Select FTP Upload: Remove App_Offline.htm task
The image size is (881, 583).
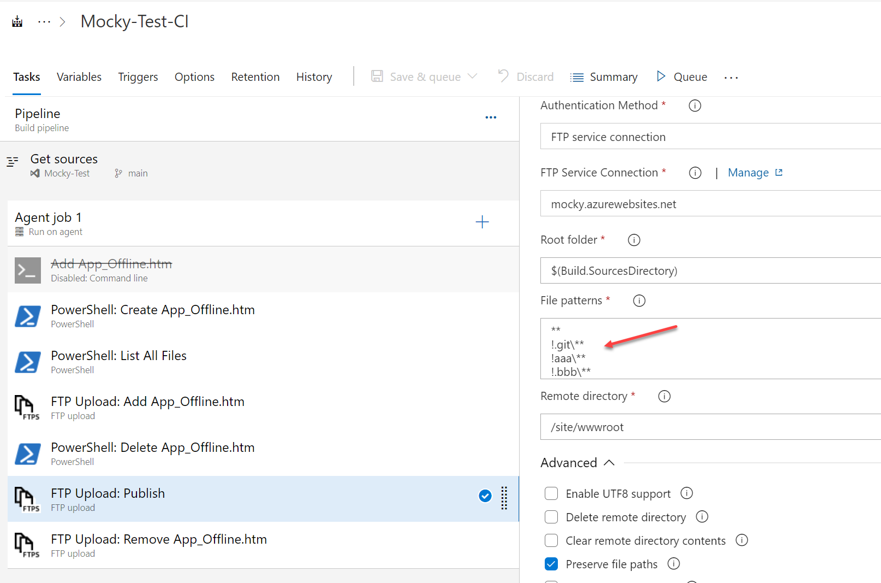pyautogui.click(x=263, y=545)
